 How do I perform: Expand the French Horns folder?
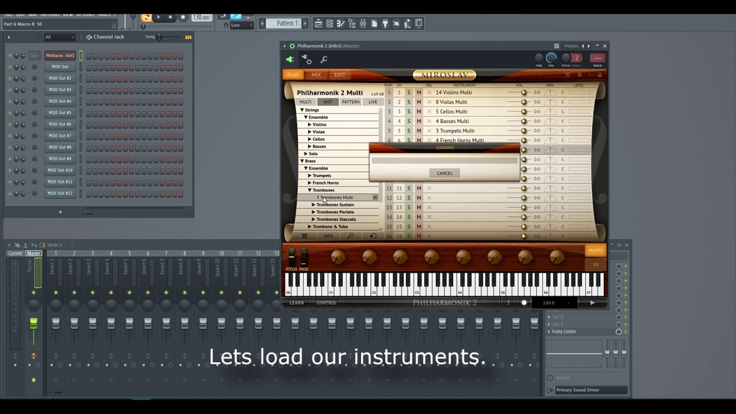pyautogui.click(x=309, y=183)
